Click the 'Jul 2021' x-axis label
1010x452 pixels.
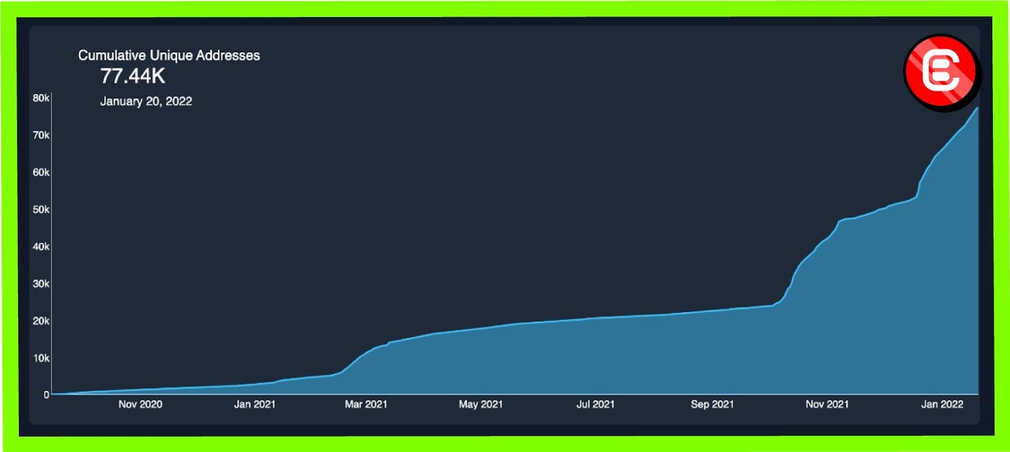tap(595, 404)
